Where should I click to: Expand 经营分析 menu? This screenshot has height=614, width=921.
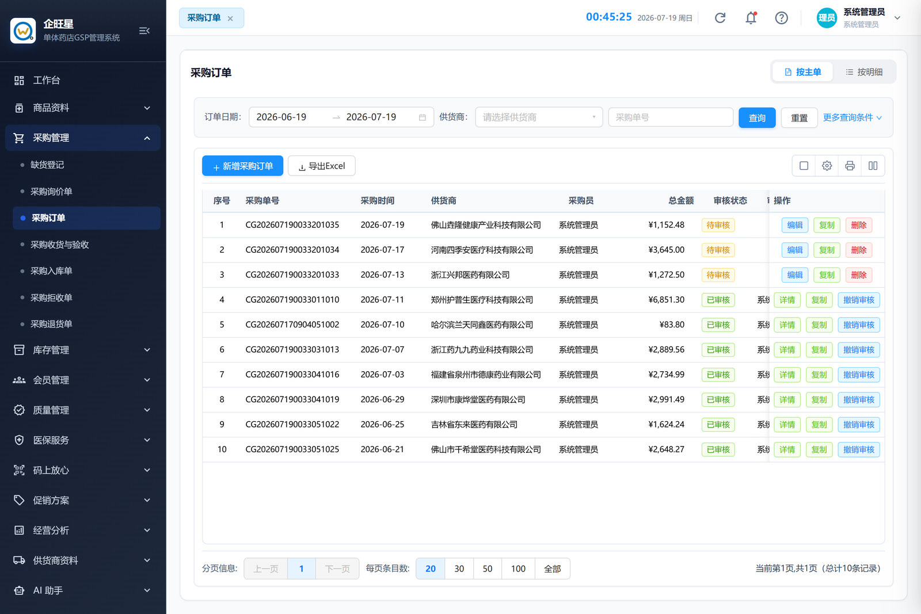pyautogui.click(x=83, y=530)
